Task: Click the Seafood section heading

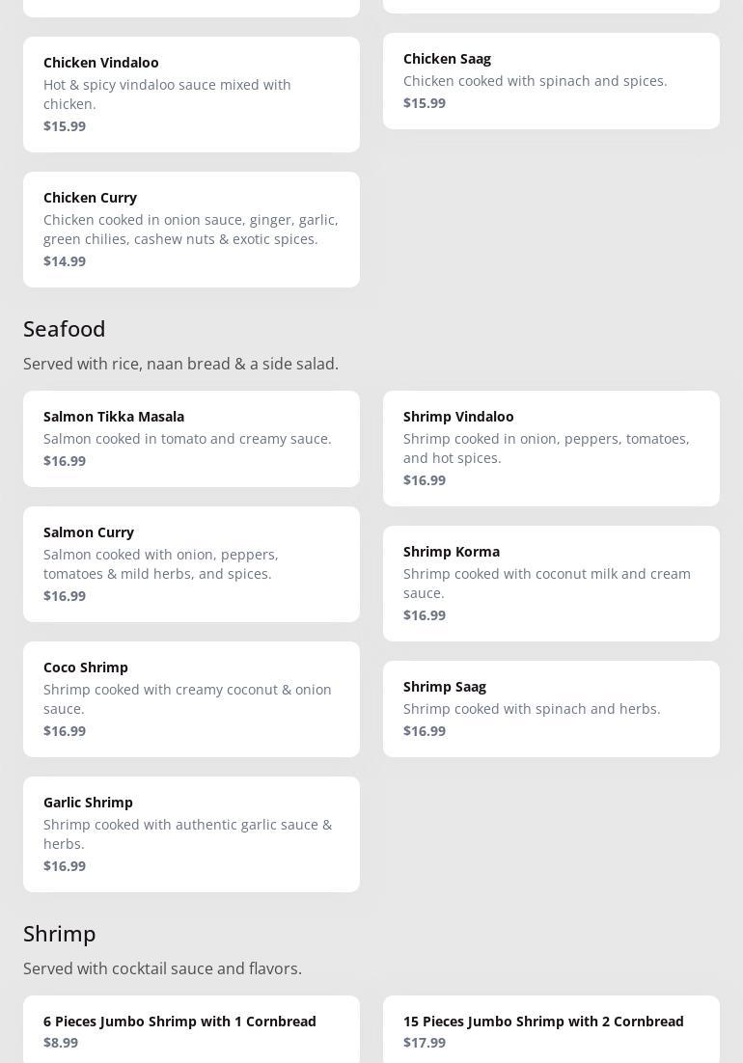Action: [65, 329]
